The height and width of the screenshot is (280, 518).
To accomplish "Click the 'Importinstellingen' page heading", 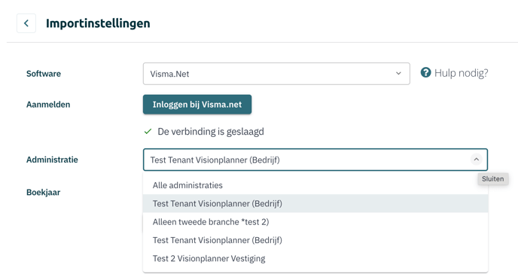I will point(98,23).
